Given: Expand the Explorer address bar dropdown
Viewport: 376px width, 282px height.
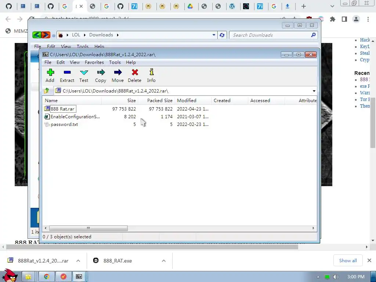Looking at the screenshot, I should (214, 35).
